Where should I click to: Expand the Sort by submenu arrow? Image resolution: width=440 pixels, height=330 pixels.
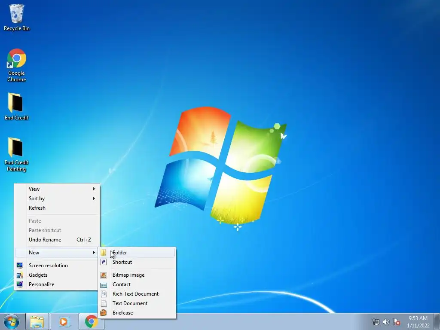point(94,199)
